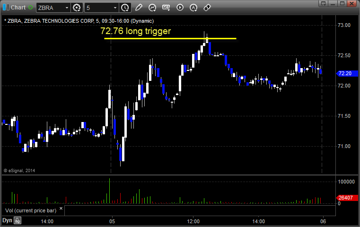
Task: Click the 100000 volume axis label
Action: coord(346,182)
